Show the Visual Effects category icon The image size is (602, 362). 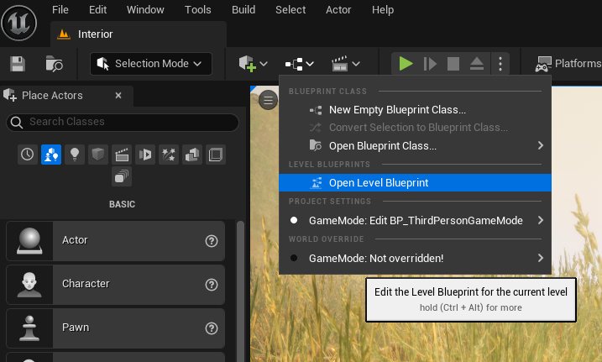coord(145,155)
